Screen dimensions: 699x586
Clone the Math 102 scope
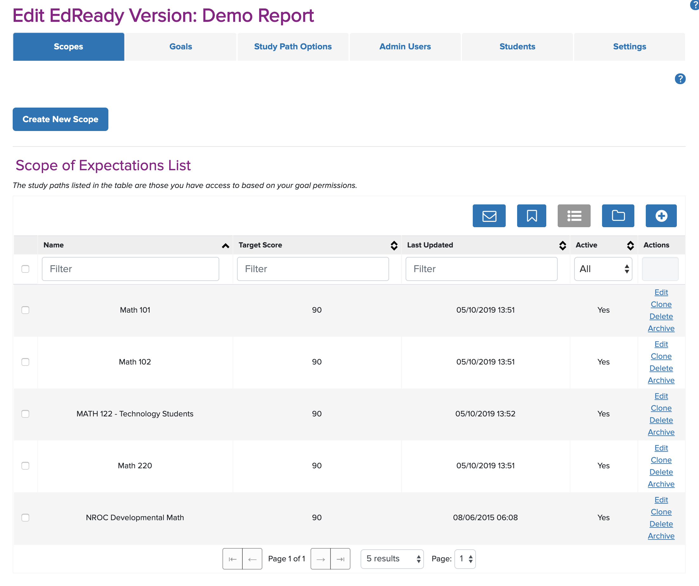(661, 356)
